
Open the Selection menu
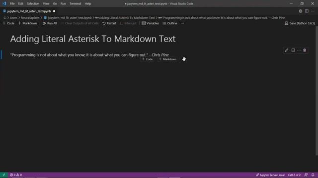coord(33,3)
